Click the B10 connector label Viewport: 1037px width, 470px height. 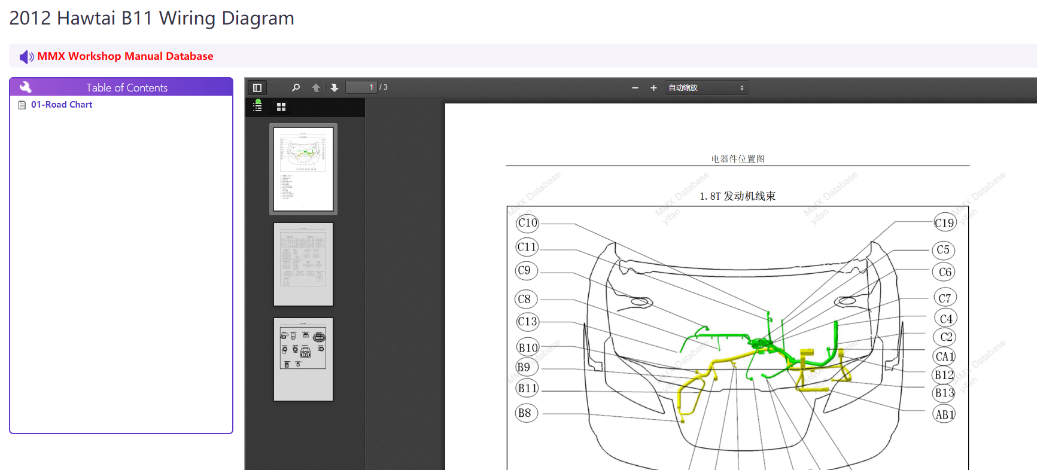pos(528,348)
